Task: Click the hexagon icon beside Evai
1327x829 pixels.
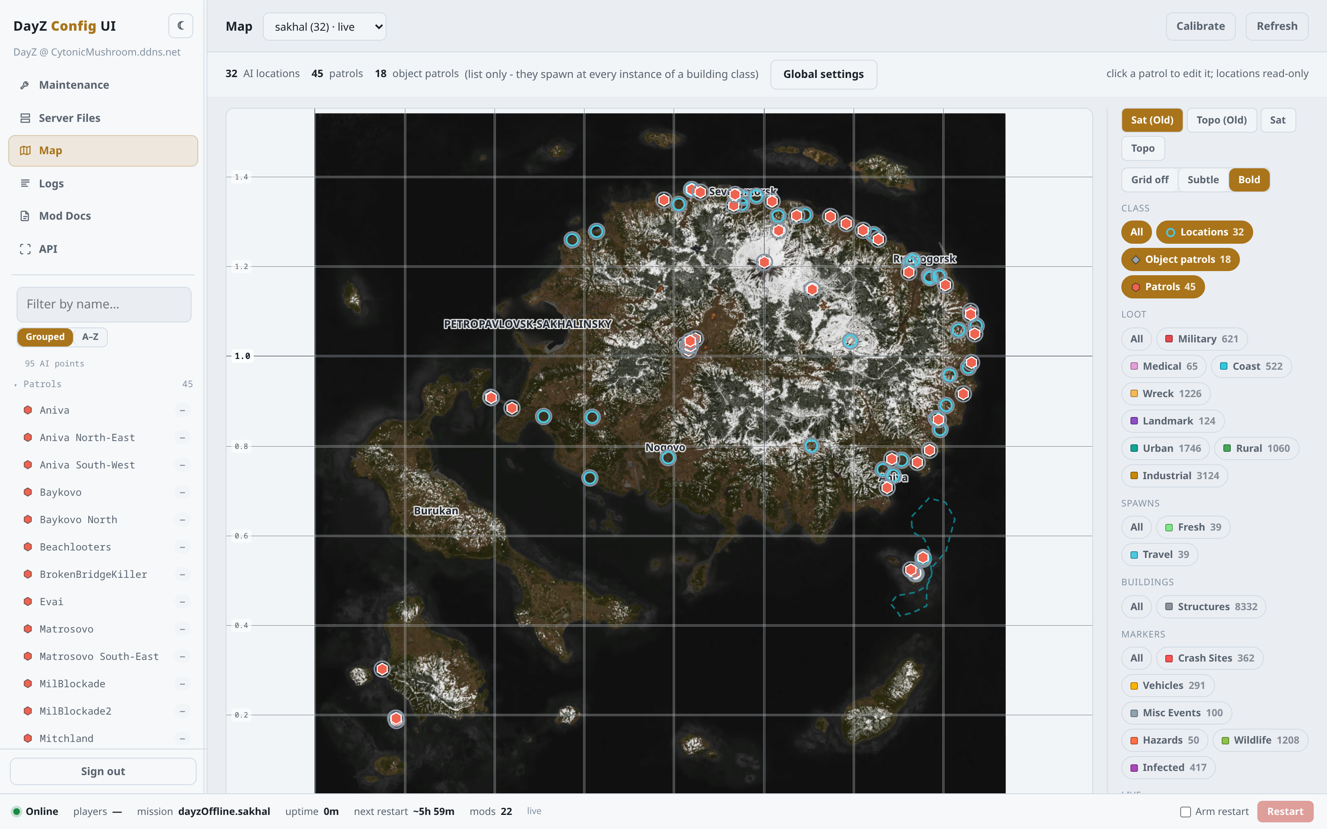Action: tap(27, 601)
